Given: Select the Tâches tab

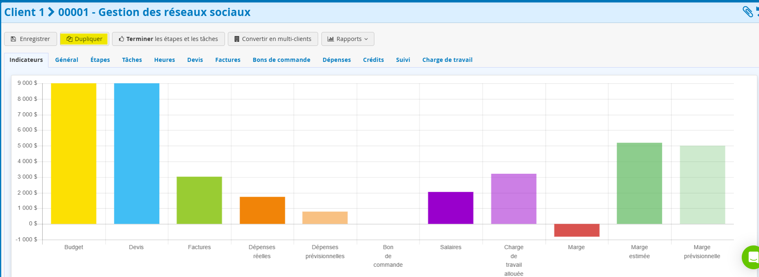Looking at the screenshot, I should [132, 60].
